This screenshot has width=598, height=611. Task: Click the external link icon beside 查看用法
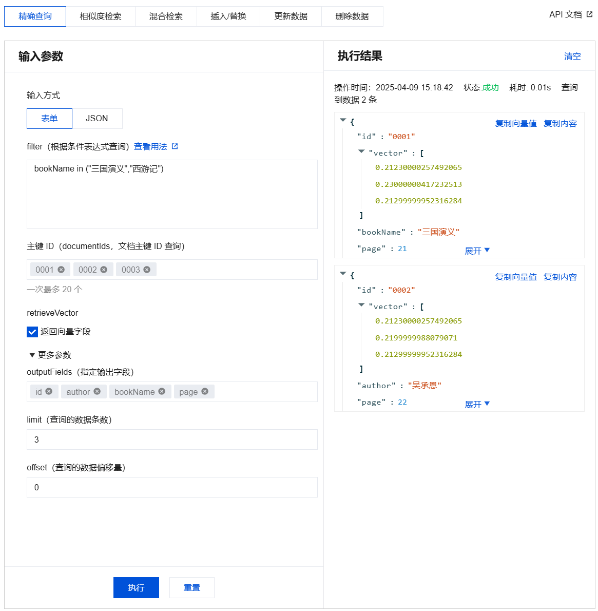[x=175, y=146]
